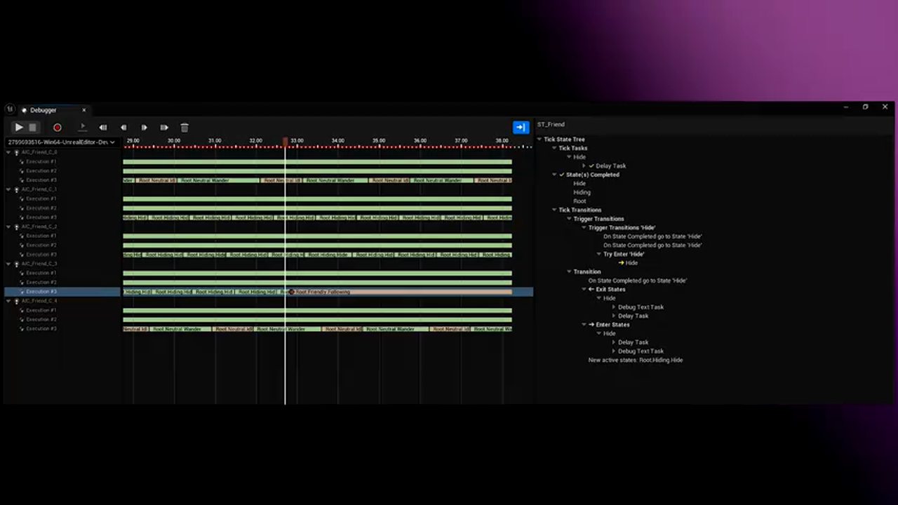Check the Delay Task checkmark under Hide
Viewport: 898px width, 505px height.
pos(591,166)
